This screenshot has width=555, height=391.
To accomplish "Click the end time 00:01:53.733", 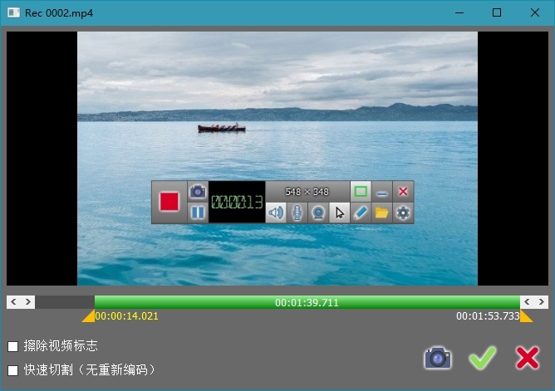I will [x=488, y=316].
